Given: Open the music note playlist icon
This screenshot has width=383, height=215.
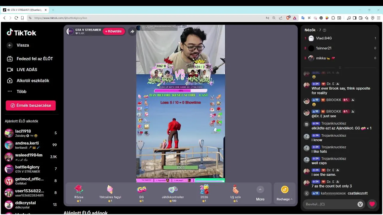Looking at the screenshot, I should [349, 18].
